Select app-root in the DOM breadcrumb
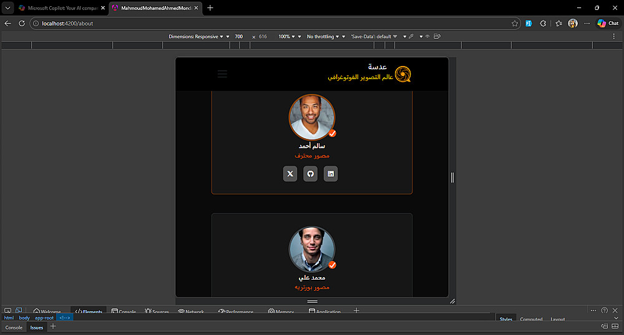 coord(44,318)
